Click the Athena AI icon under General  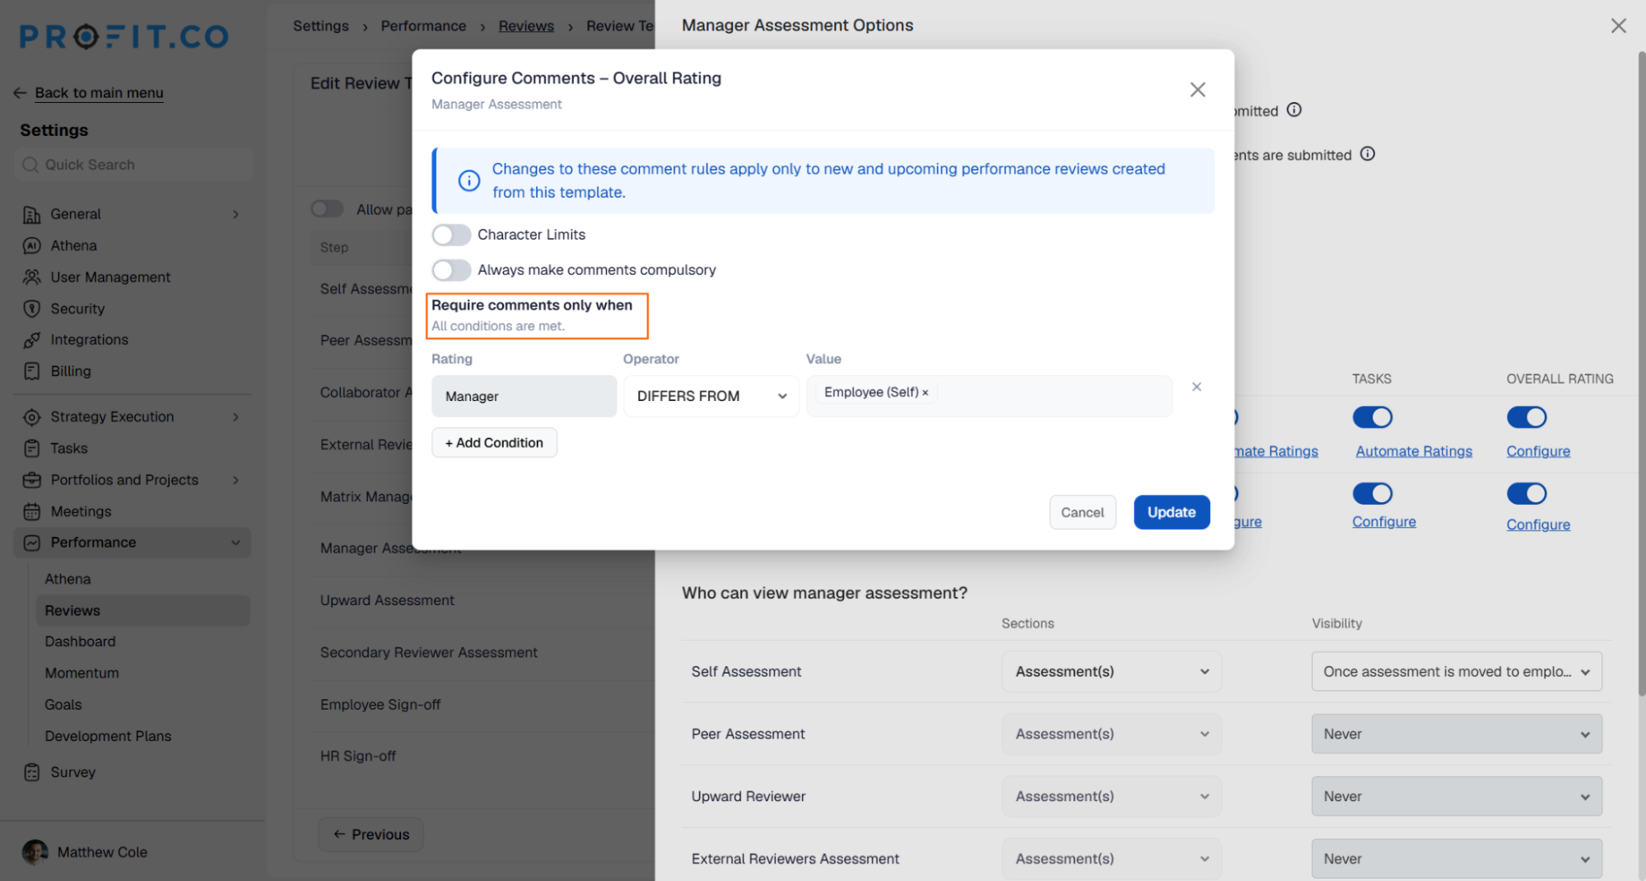coord(31,245)
